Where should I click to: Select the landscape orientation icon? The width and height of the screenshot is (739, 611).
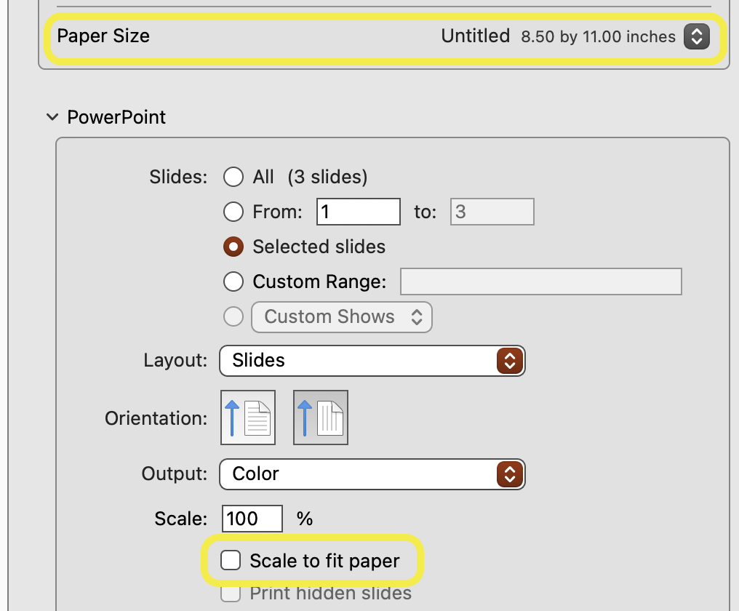[320, 417]
